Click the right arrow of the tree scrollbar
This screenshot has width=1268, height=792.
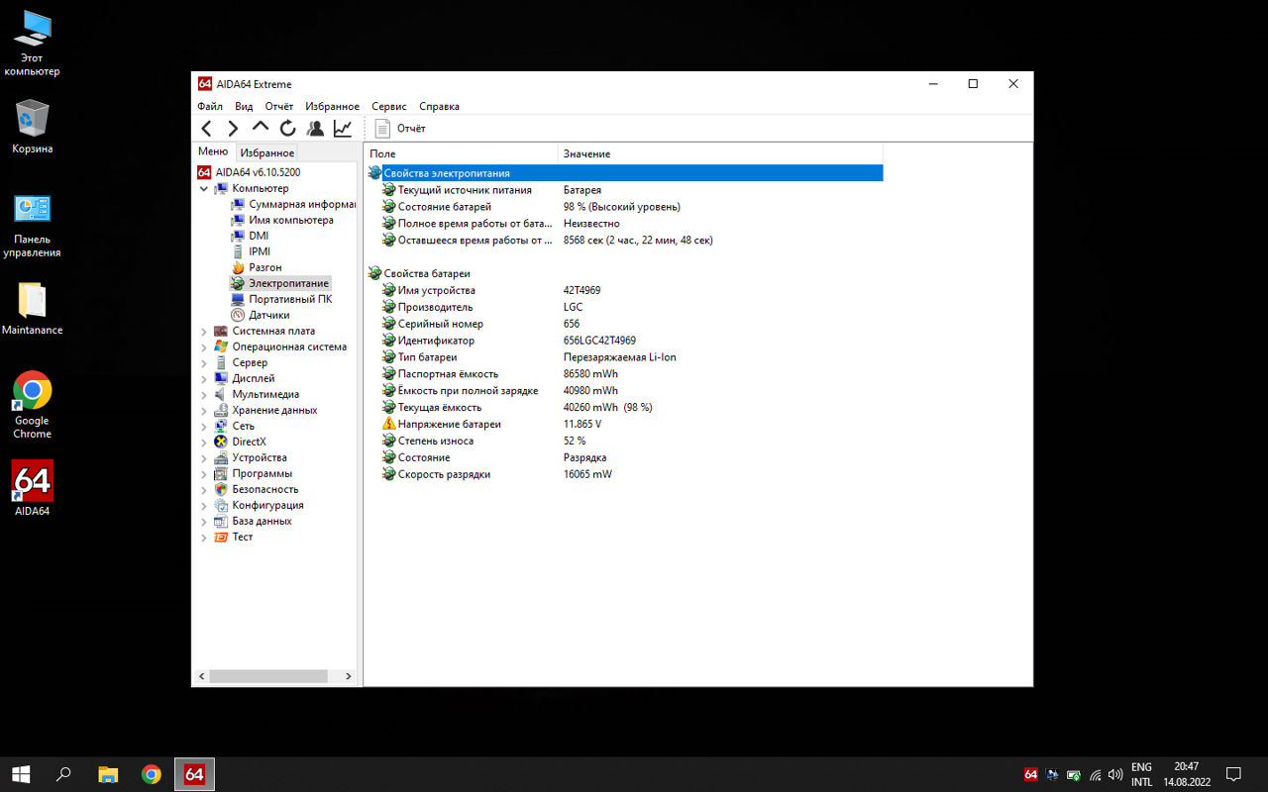(x=349, y=676)
